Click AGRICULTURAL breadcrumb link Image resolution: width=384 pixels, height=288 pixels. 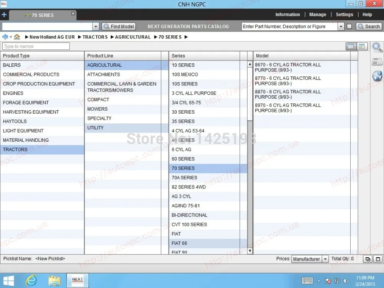pyautogui.click(x=133, y=37)
